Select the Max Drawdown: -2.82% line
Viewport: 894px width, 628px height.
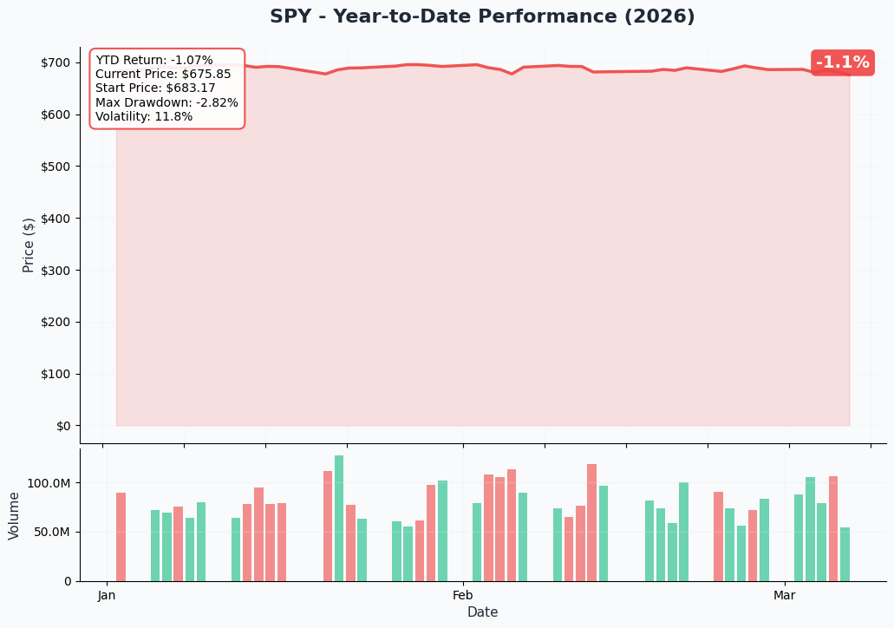point(166,102)
